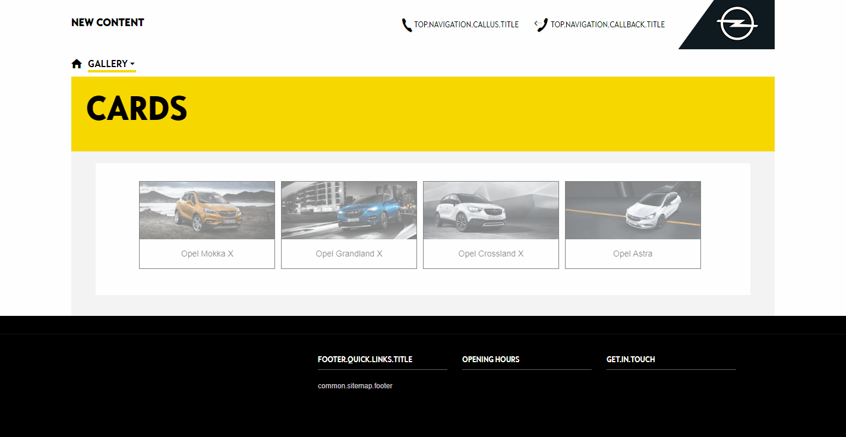Image resolution: width=846 pixels, height=437 pixels.
Task: Expand the caret arrow beside Gallery
Action: click(132, 64)
